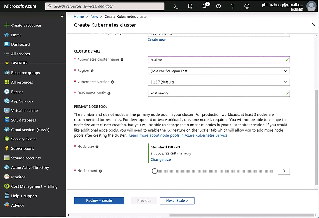Open the help question mark icon

(233, 6)
